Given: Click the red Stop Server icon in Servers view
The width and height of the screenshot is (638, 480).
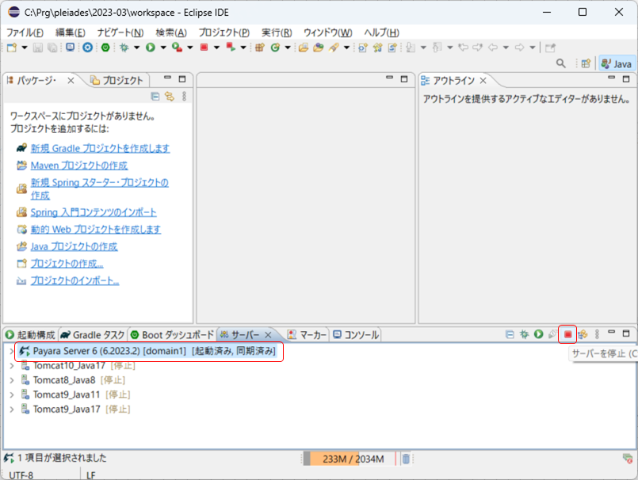Looking at the screenshot, I should (567, 334).
